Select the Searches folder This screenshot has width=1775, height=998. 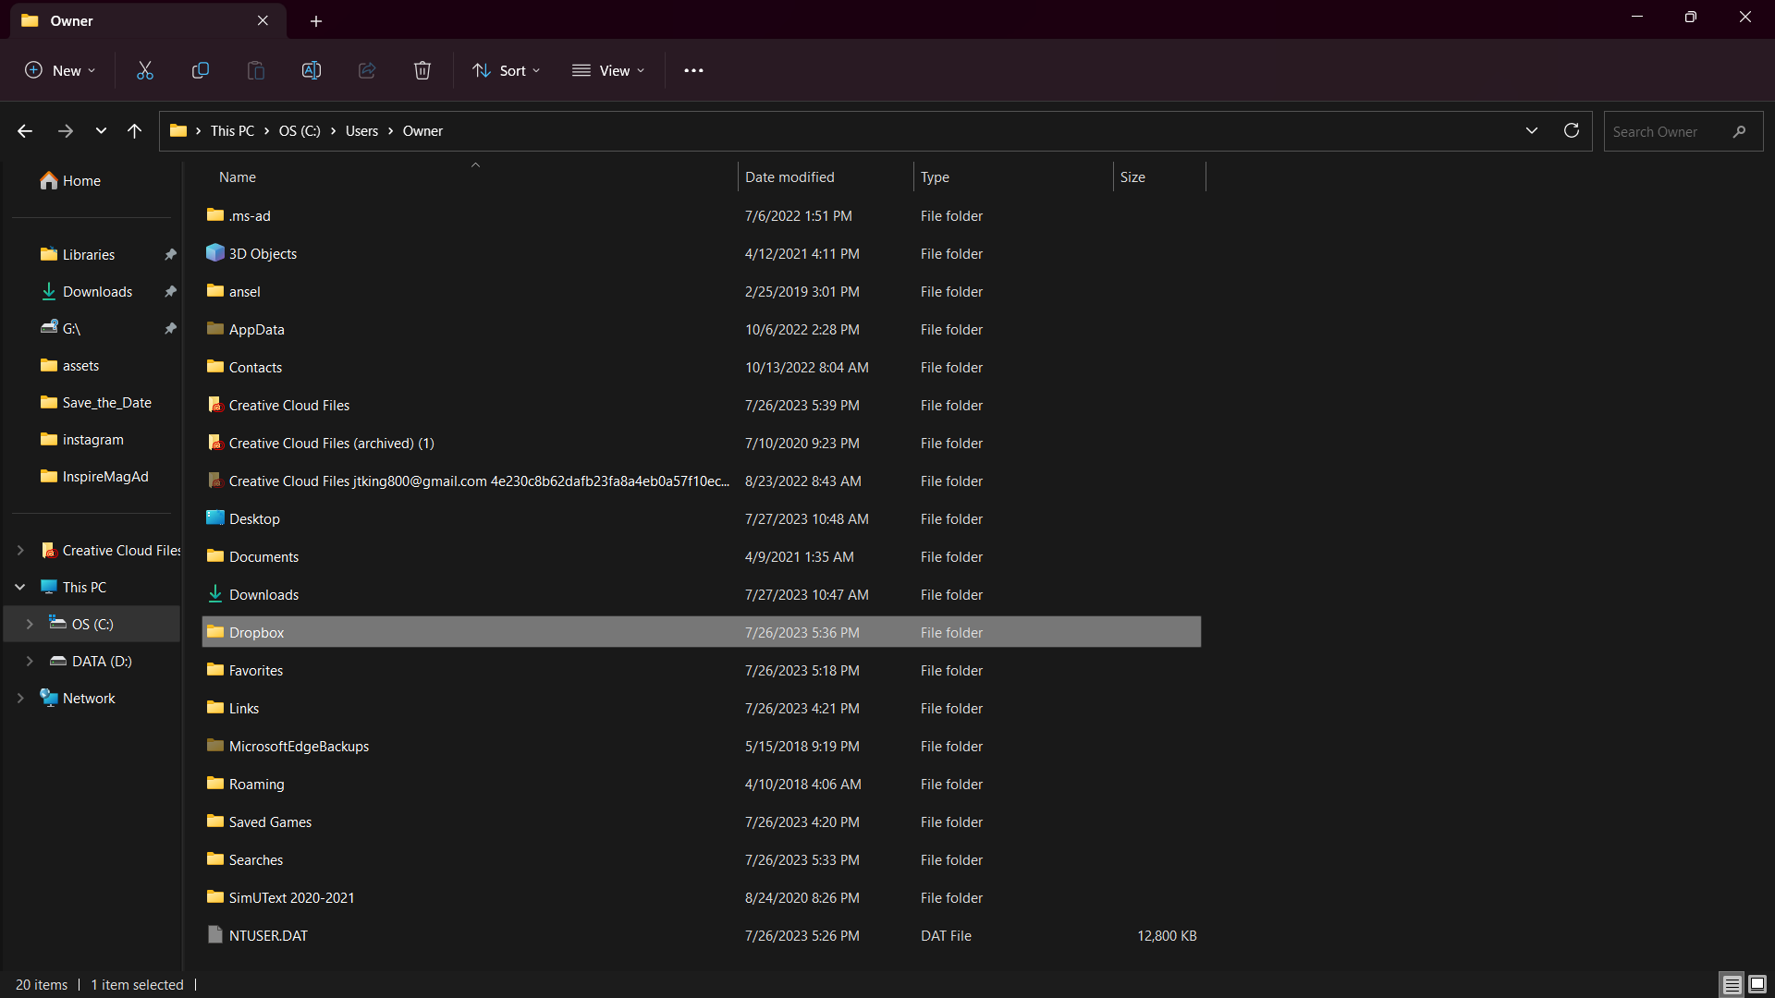702,859
